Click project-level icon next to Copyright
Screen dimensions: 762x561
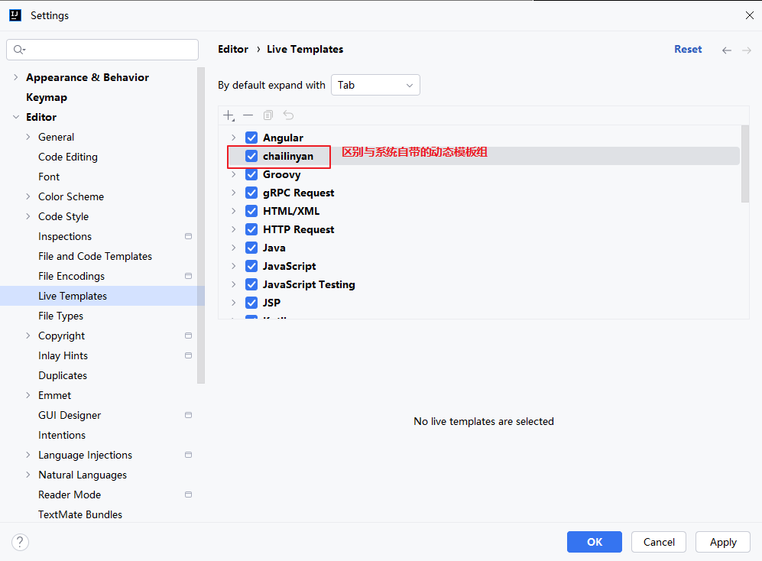(188, 336)
